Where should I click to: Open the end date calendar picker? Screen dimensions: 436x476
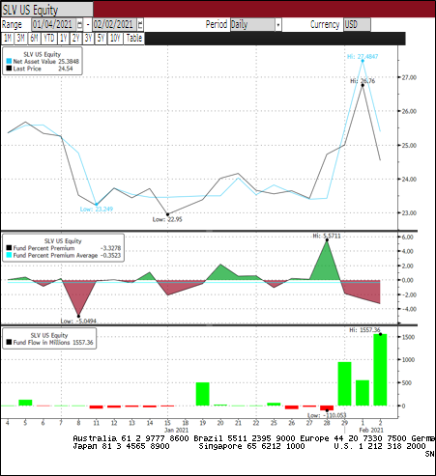[140, 24]
